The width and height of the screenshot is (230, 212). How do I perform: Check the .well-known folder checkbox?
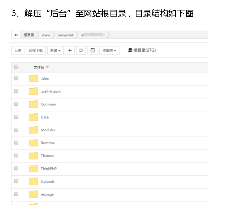tap(16, 91)
